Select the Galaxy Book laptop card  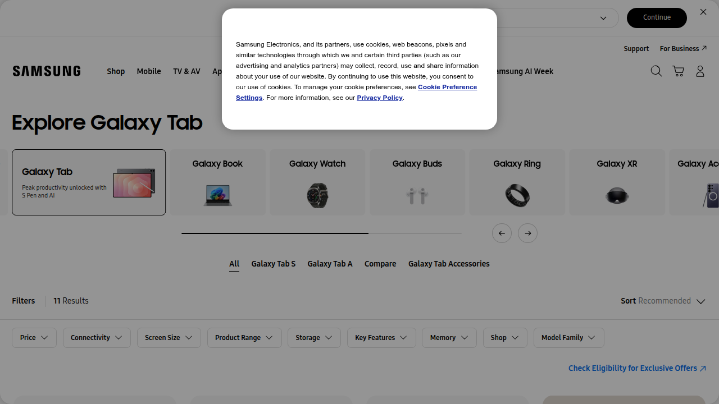point(218,182)
